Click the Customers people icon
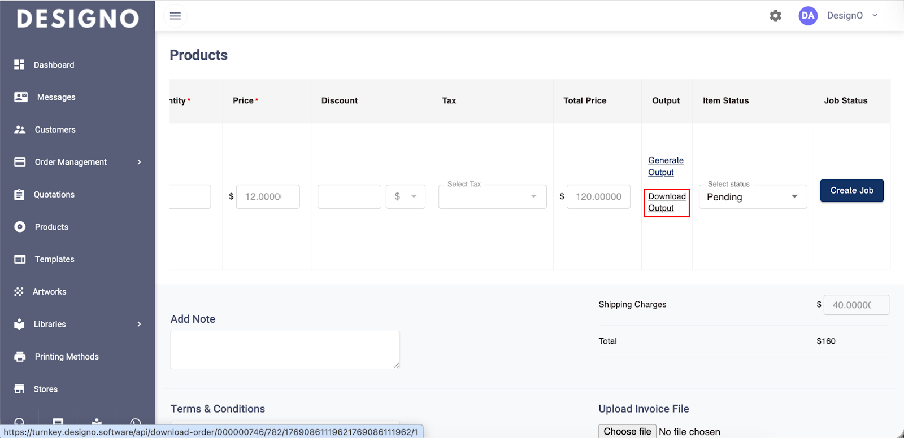Screen dimensions: 904x438 pyautogui.click(x=20, y=130)
